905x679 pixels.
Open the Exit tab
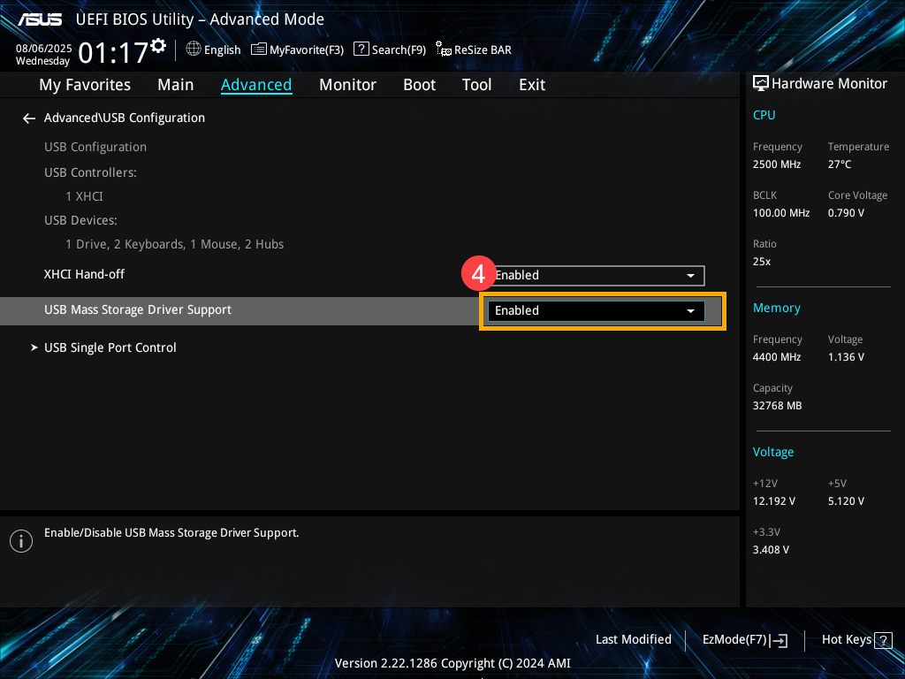click(531, 85)
